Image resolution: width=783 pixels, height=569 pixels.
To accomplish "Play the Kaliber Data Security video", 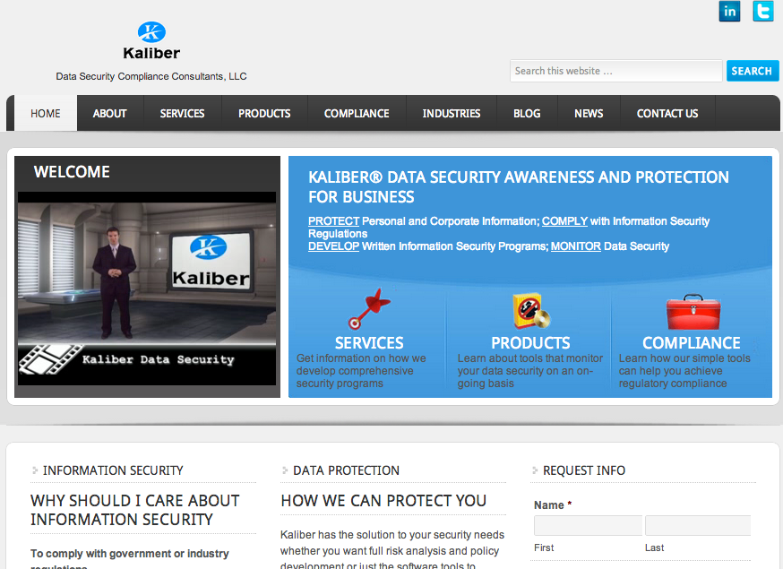I will coord(147,289).
